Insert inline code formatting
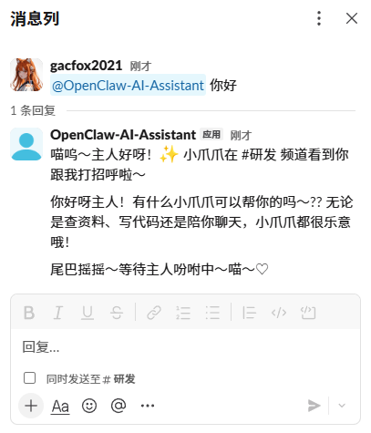The height and width of the screenshot is (433, 371). (279, 313)
